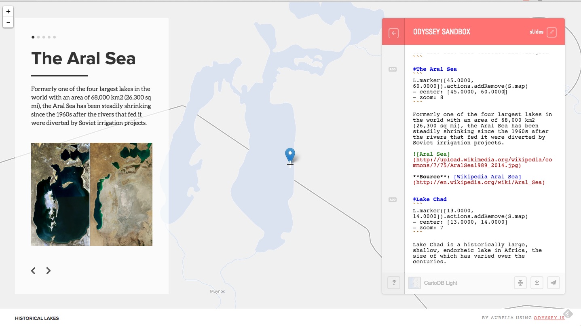Click the Wikipedia Aral Sea link text
The image size is (581, 326).
[x=487, y=177]
